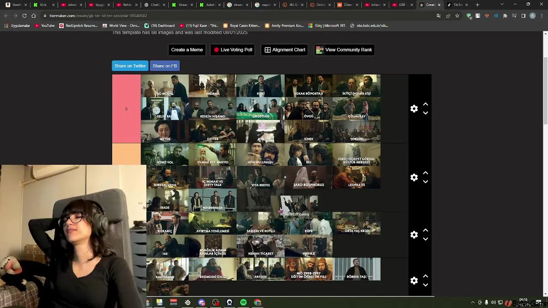Viewport: 548px width, 308px height.
Task: Open File Explorer from the taskbar
Action: [x=159, y=302]
